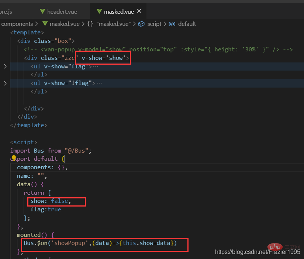
Task: Click the flag:true property
Action: (x=46, y=209)
